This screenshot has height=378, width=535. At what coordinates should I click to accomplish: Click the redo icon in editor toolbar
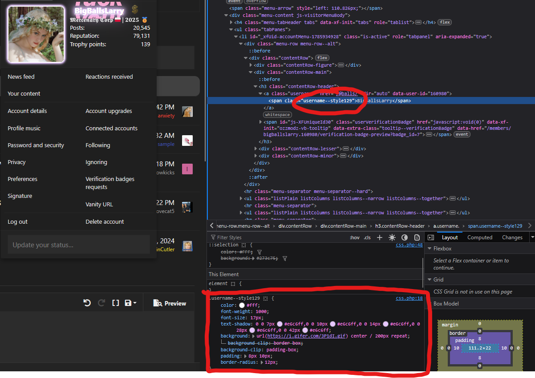(x=101, y=303)
